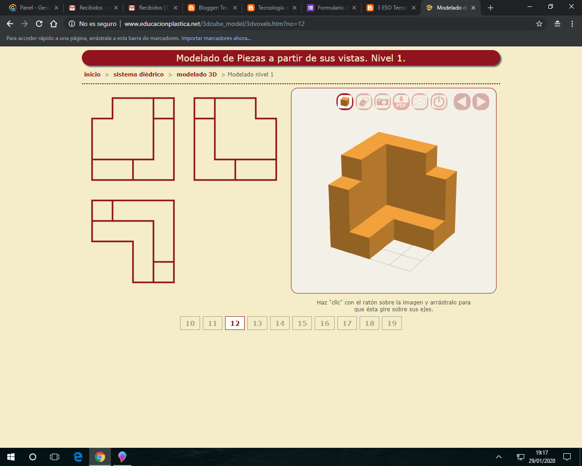This screenshot has width=582, height=466.
Task: Select exercise number 12
Action: 235,323
